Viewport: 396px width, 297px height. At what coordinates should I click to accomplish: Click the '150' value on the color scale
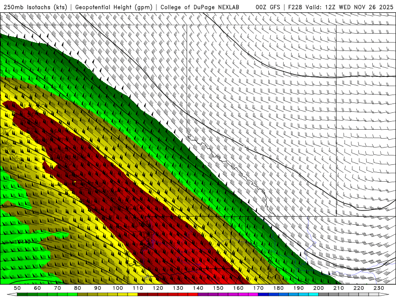(x=218, y=288)
